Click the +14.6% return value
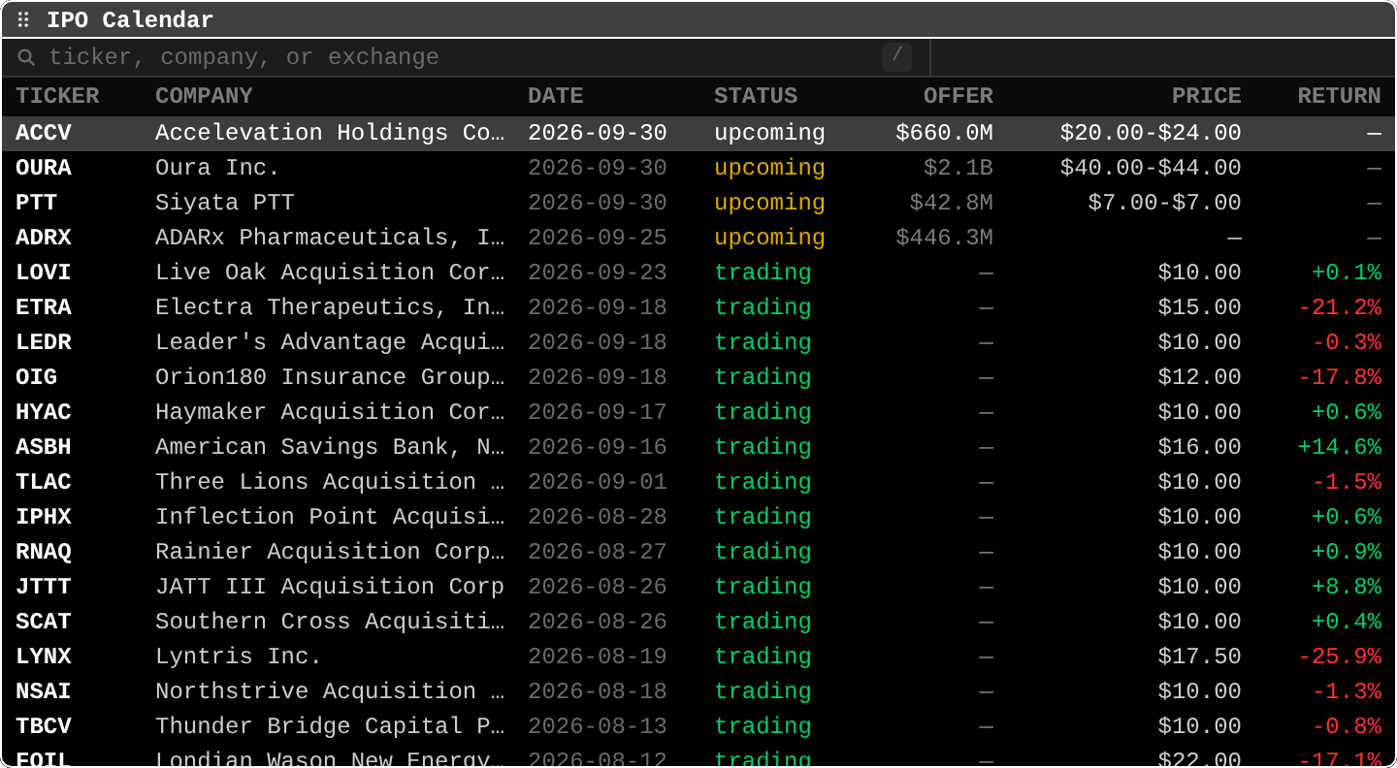The height and width of the screenshot is (768, 1397). 1340,447
